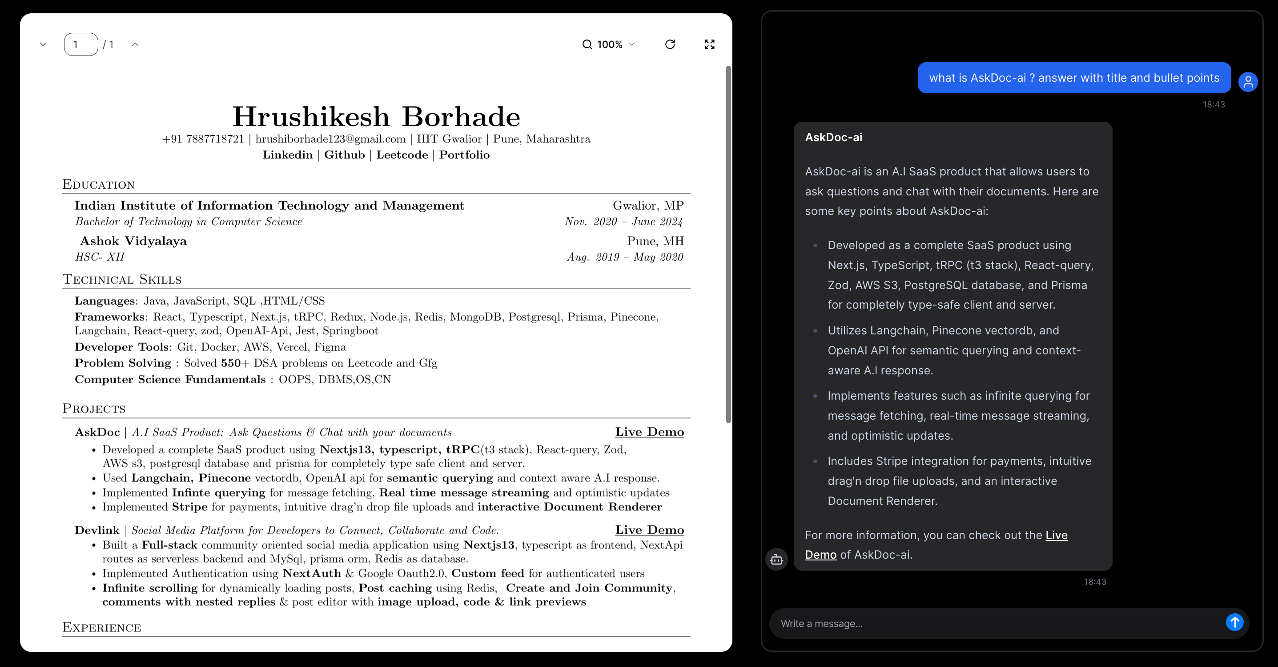1278x667 pixels.
Task: Go to previous page with up chevron
Action: 135,44
